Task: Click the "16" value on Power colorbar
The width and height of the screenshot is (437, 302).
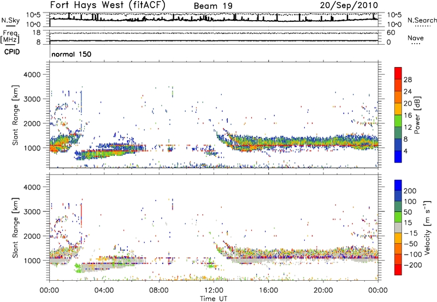Action: pos(408,116)
